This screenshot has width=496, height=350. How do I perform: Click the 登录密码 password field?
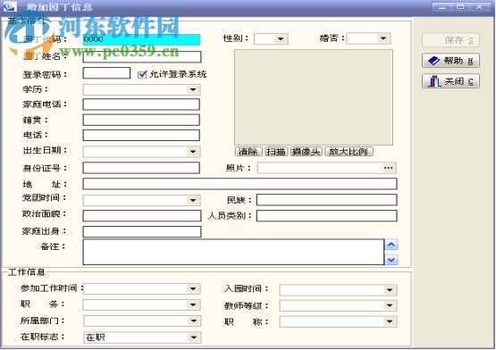pyautogui.click(x=106, y=73)
